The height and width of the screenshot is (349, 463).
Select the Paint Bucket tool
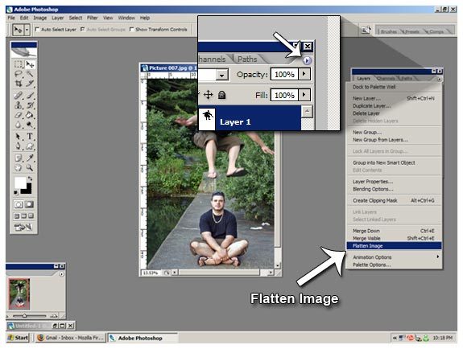30,115
